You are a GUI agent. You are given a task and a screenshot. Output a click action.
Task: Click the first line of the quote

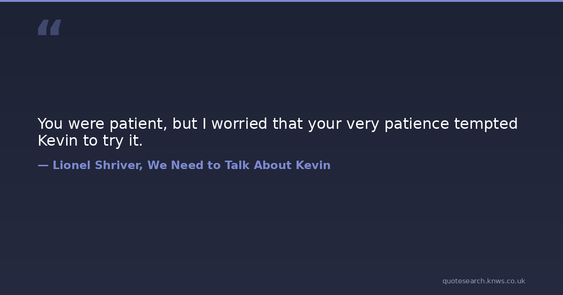pos(277,124)
